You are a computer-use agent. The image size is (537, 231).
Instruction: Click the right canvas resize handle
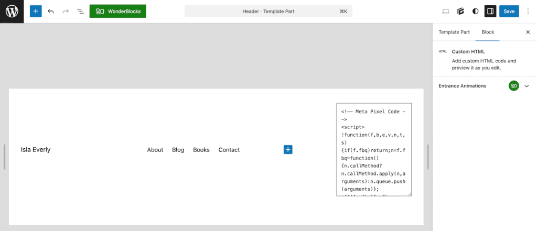click(x=428, y=157)
